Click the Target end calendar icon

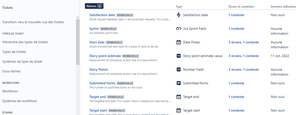tap(179, 97)
